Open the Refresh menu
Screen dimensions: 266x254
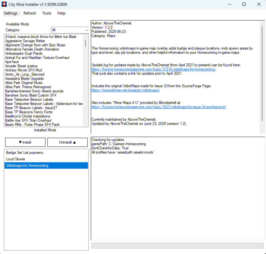30,13
